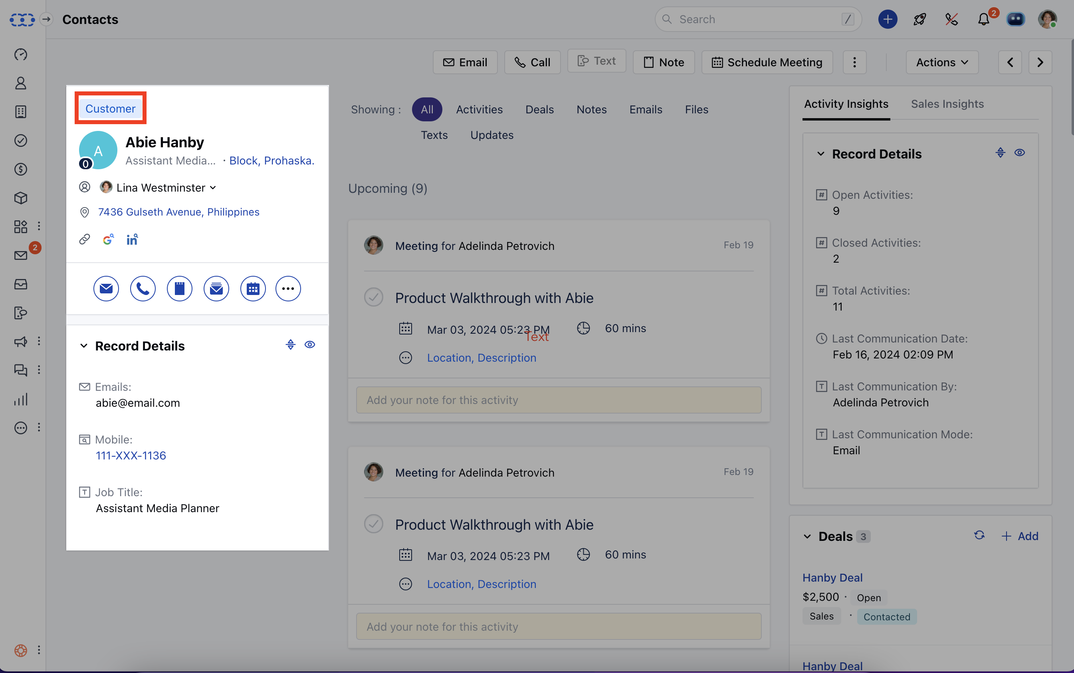This screenshot has height=673, width=1074.
Task: Refresh the Deals section
Action: click(979, 535)
